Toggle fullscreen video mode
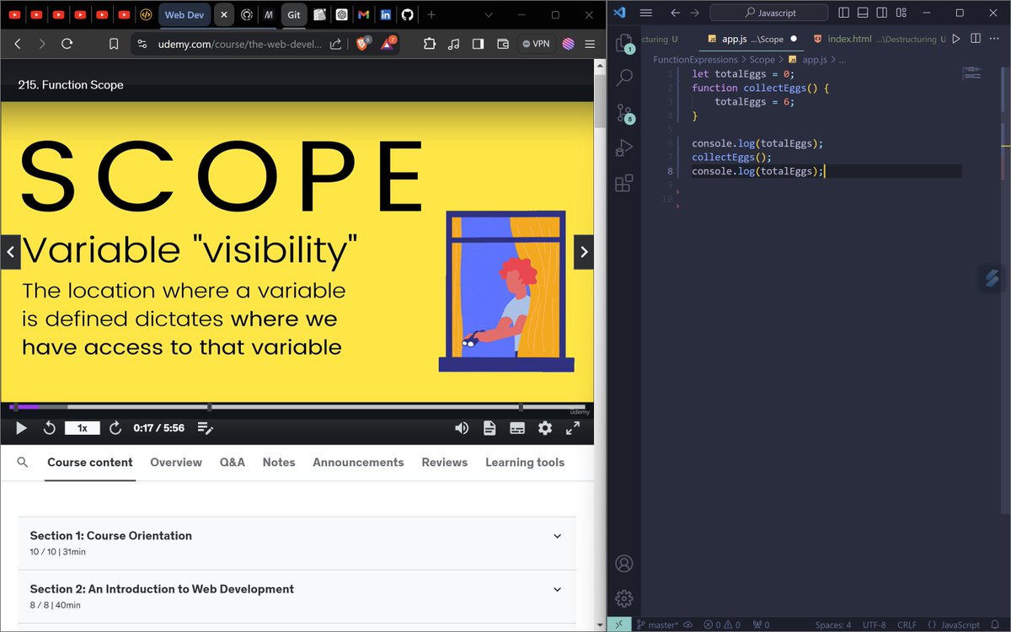 [x=573, y=428]
